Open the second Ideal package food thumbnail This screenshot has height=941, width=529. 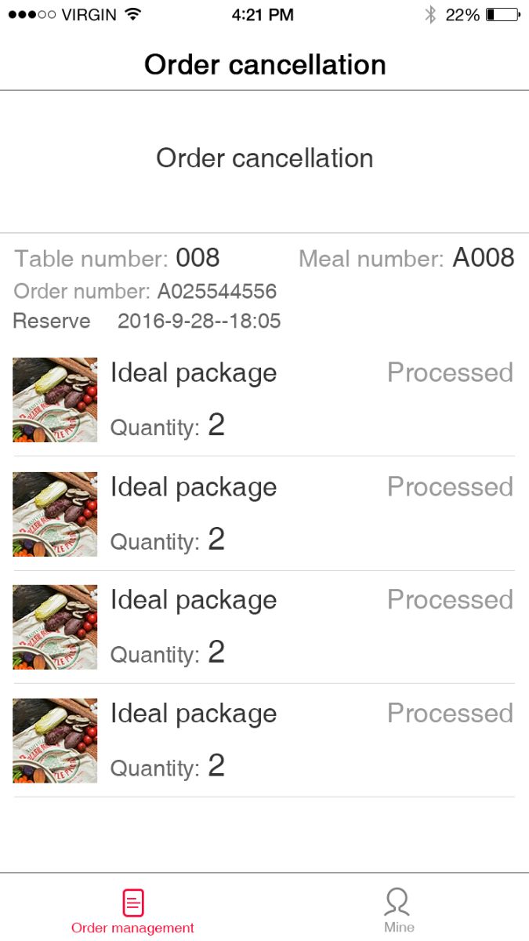(x=55, y=514)
